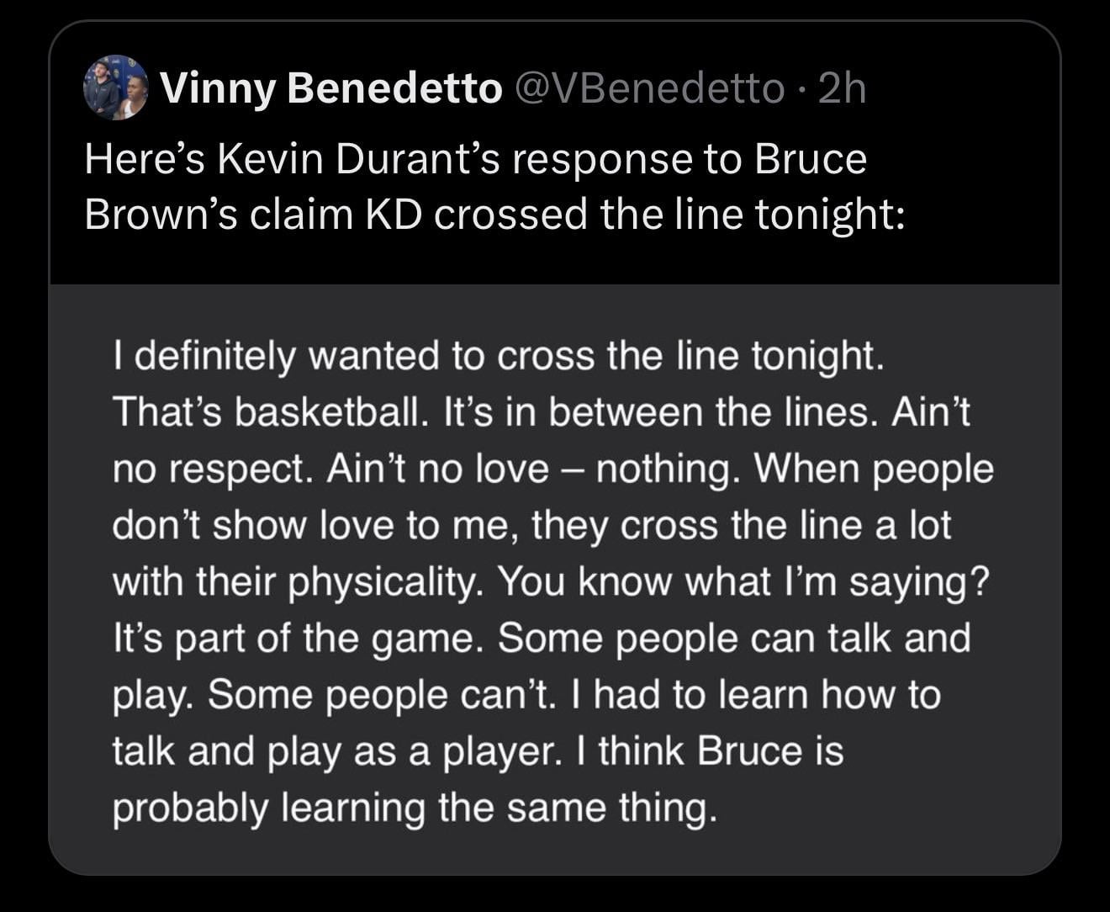Click the phrase "with their physicality."
This screenshot has width=1110, height=912.
pyautogui.click(x=299, y=582)
